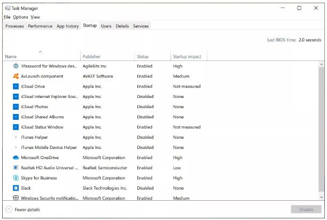Open the View menu
Image resolution: width=327 pixels, height=220 pixels.
pyautogui.click(x=35, y=17)
